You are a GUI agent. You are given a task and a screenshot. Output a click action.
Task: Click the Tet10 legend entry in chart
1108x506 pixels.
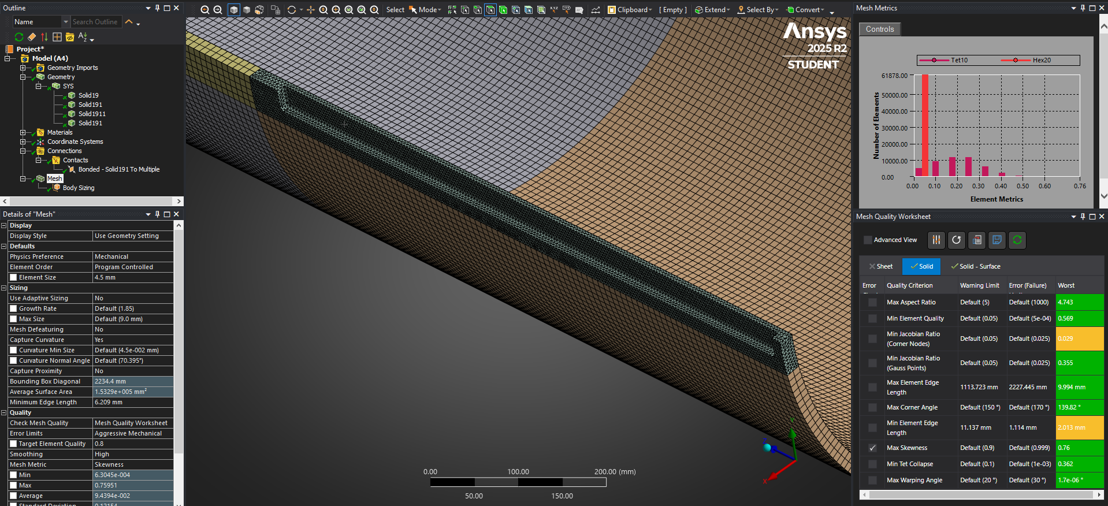[943, 60]
